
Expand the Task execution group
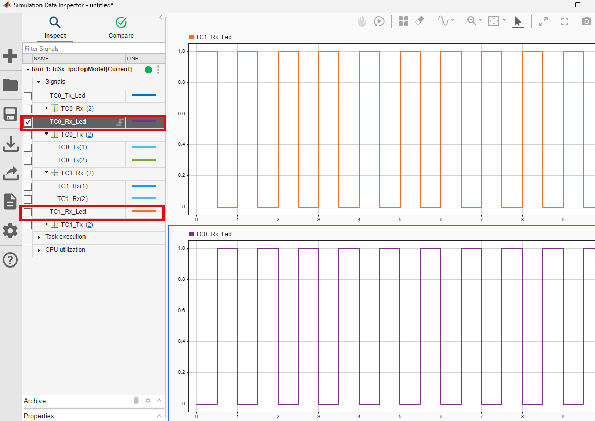point(39,237)
